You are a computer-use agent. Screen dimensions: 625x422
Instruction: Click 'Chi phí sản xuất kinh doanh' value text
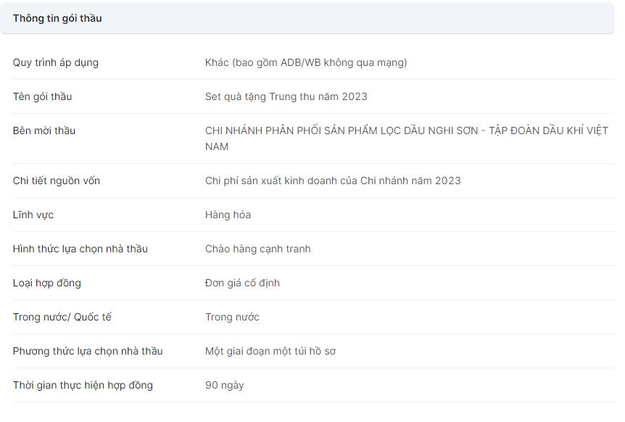click(333, 181)
